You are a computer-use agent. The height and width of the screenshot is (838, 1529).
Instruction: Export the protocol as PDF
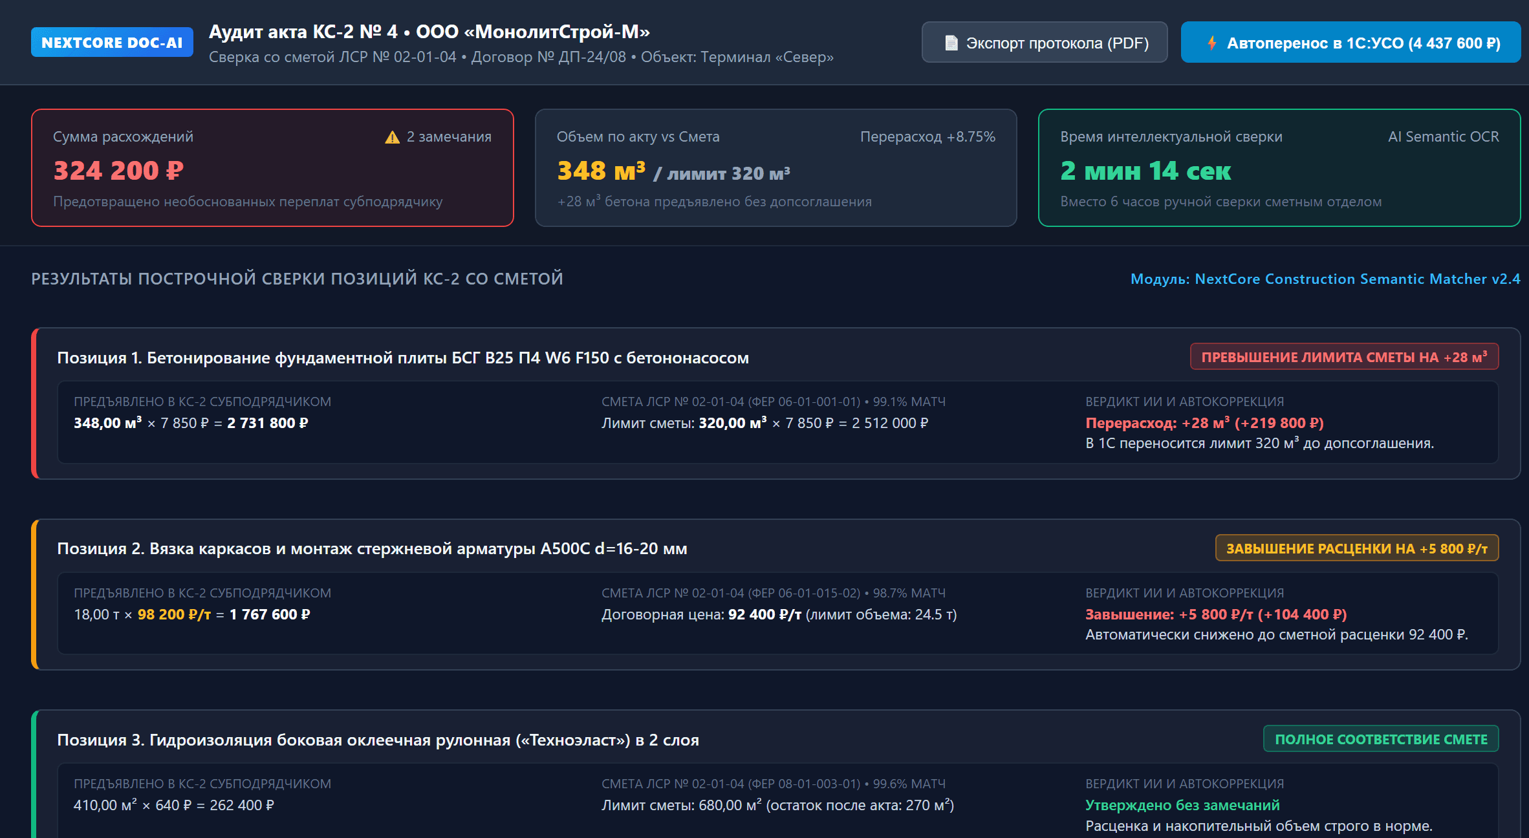point(1045,43)
